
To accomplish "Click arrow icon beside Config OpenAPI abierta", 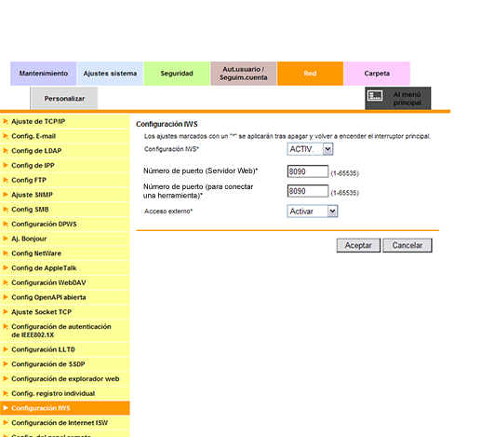I will pyautogui.click(x=6, y=297).
